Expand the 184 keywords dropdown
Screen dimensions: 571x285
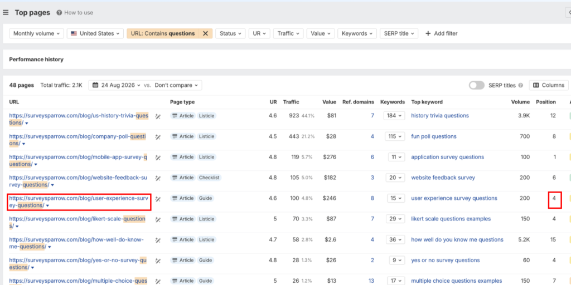click(394, 116)
